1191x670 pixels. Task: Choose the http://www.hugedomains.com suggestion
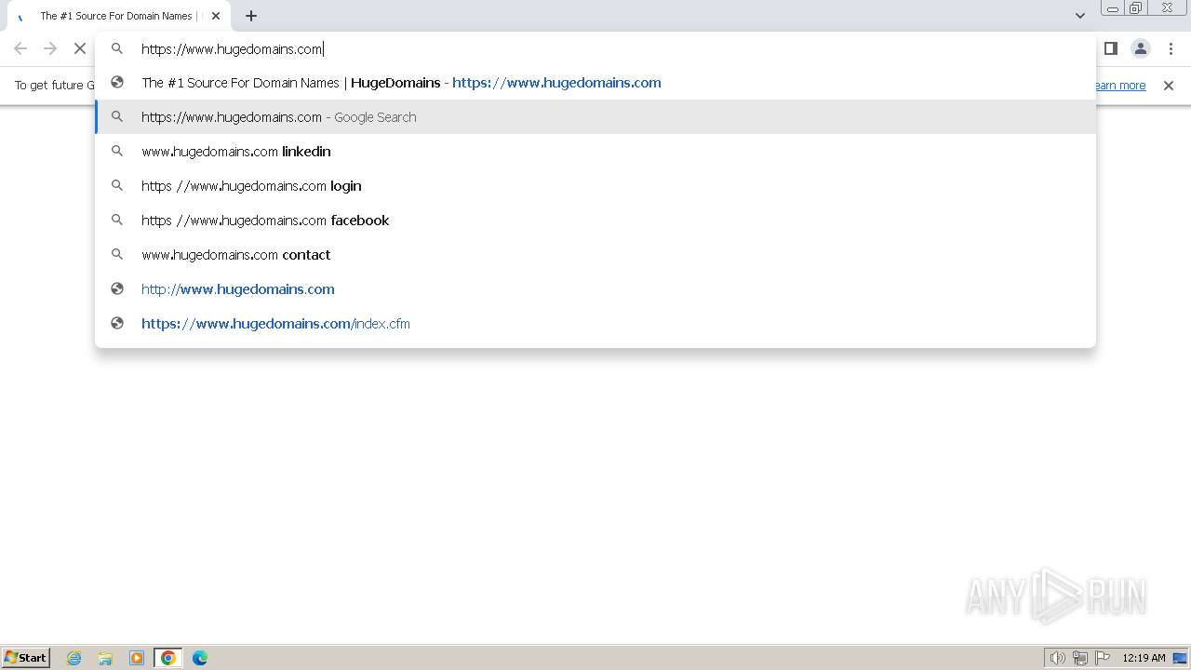tap(595, 289)
